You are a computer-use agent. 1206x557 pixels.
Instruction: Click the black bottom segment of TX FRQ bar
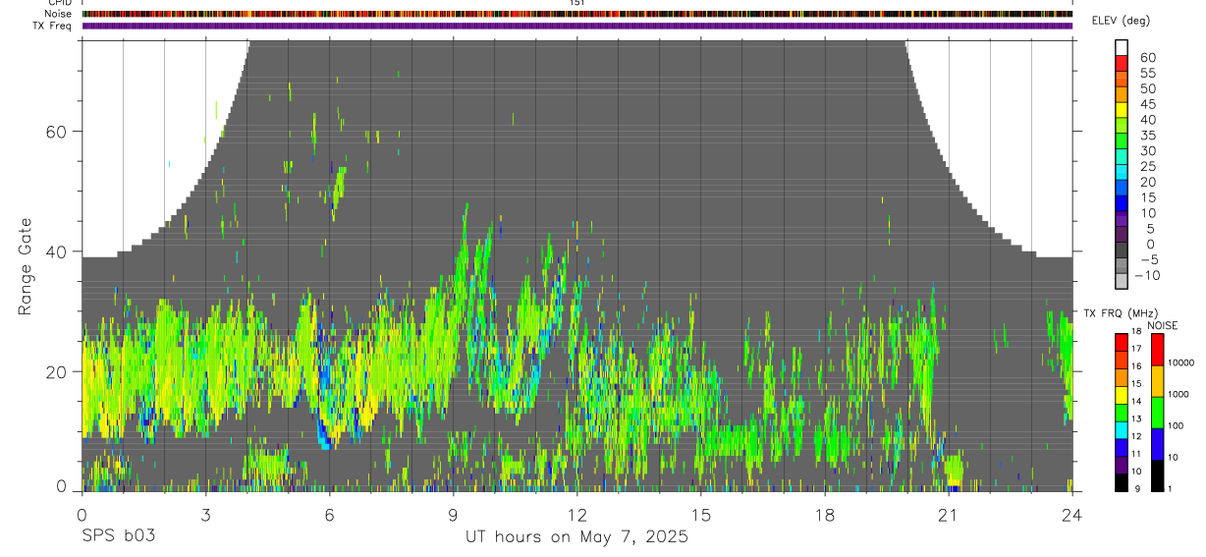point(1122,483)
